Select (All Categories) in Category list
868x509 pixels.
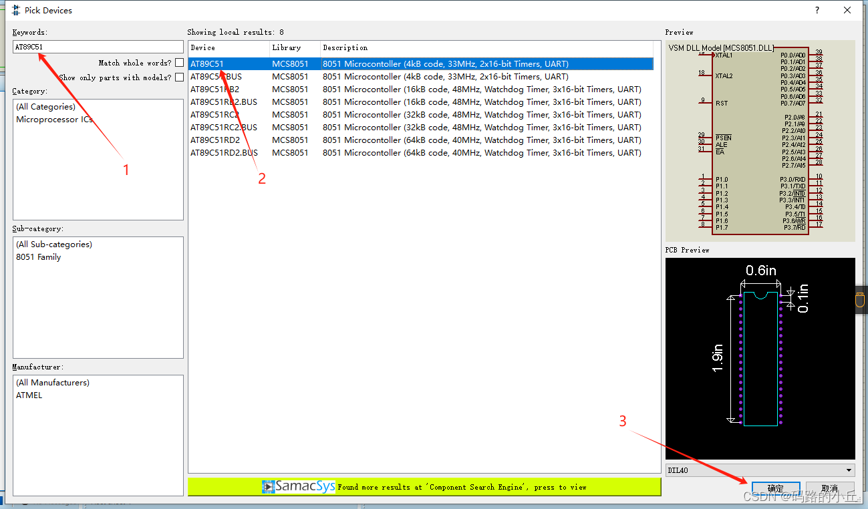click(45, 107)
